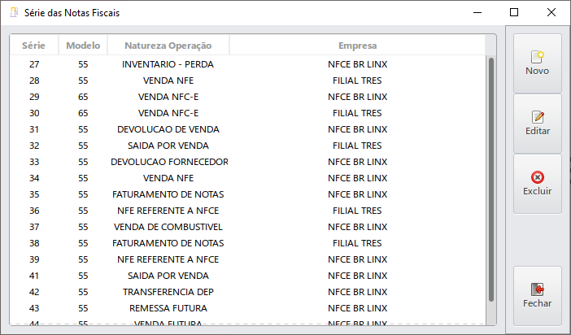Click the red Excluir icon
Screen dimensions: 571x335
pyautogui.click(x=537, y=176)
